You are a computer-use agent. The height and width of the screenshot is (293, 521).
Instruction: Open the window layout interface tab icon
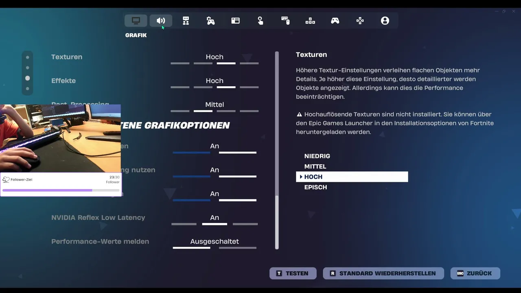tap(236, 21)
